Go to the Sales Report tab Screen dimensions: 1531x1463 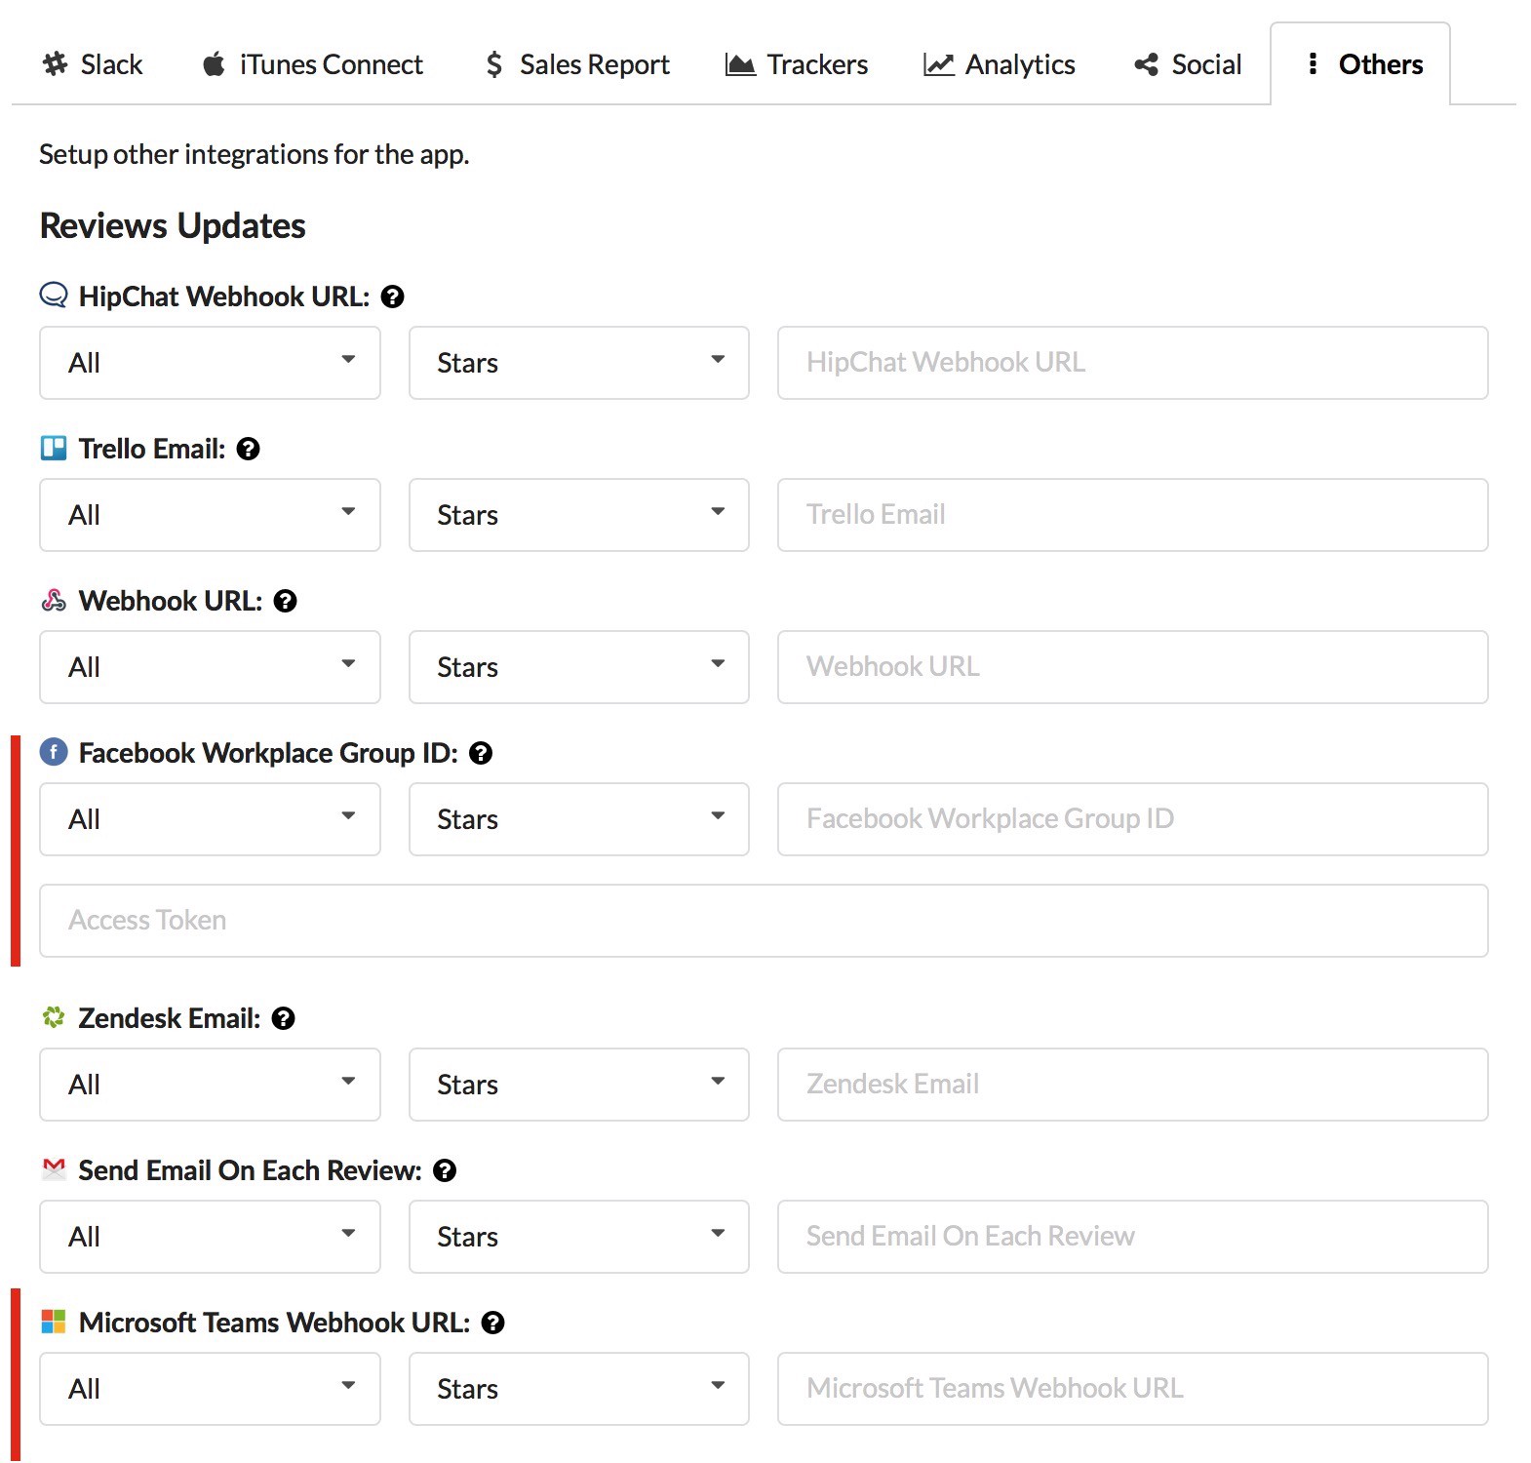tap(577, 64)
